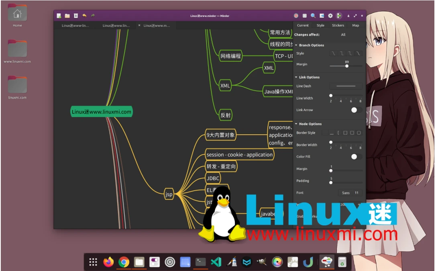The image size is (436, 271).
Task: Switch to the Style tab
Action: pyautogui.click(x=320, y=25)
